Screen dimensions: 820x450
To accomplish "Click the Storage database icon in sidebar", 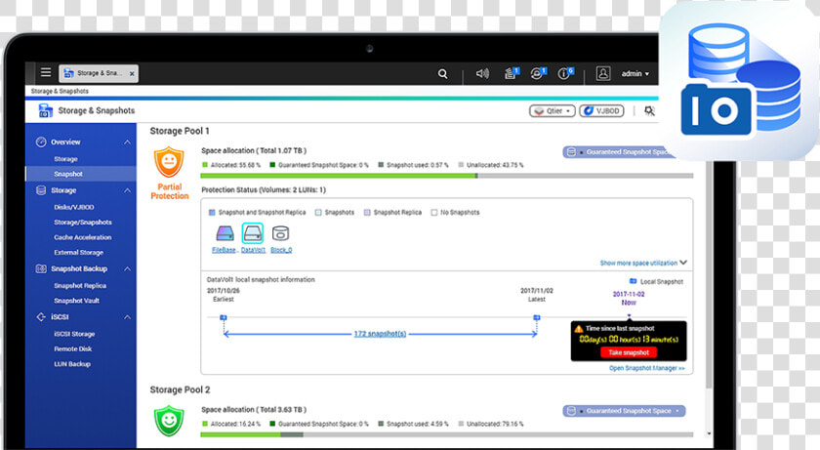I will tap(41, 190).
